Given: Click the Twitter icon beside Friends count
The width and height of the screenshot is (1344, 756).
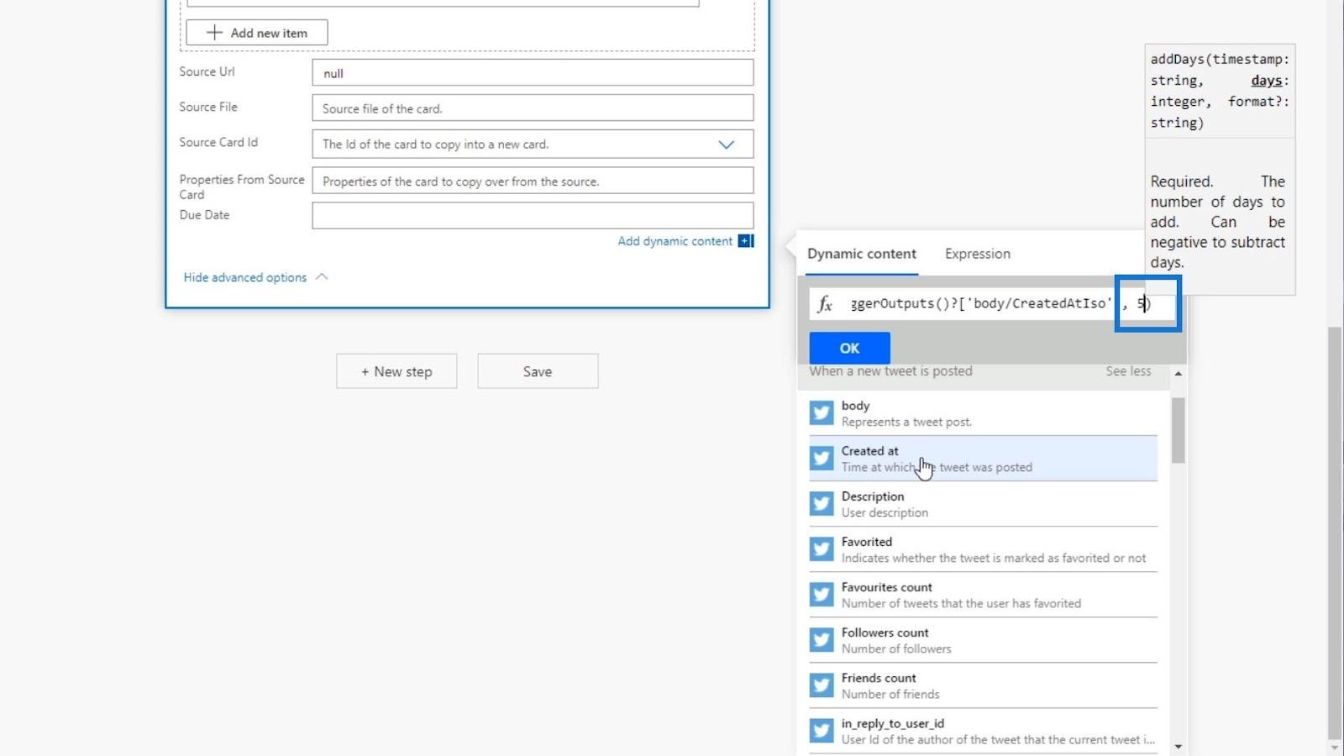Looking at the screenshot, I should [x=822, y=685].
